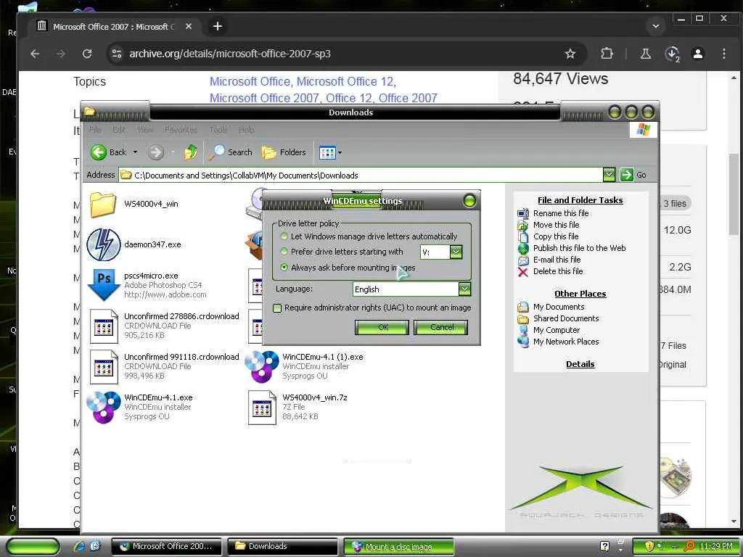Screen dimensions: 743x557
Task: Open Shared Documents in Other Places
Action: point(566,318)
